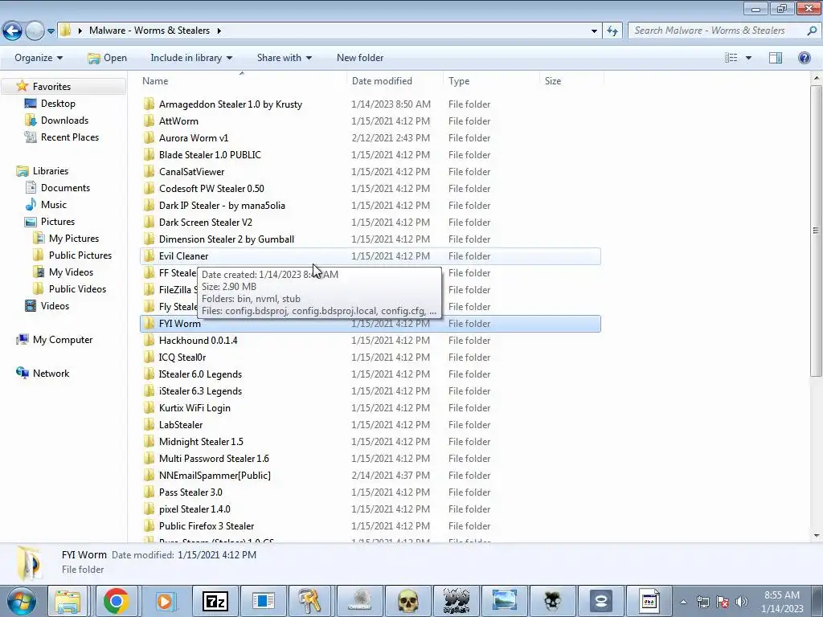The height and width of the screenshot is (617, 823).
Task: Sort by the Size column
Action: click(x=571, y=81)
